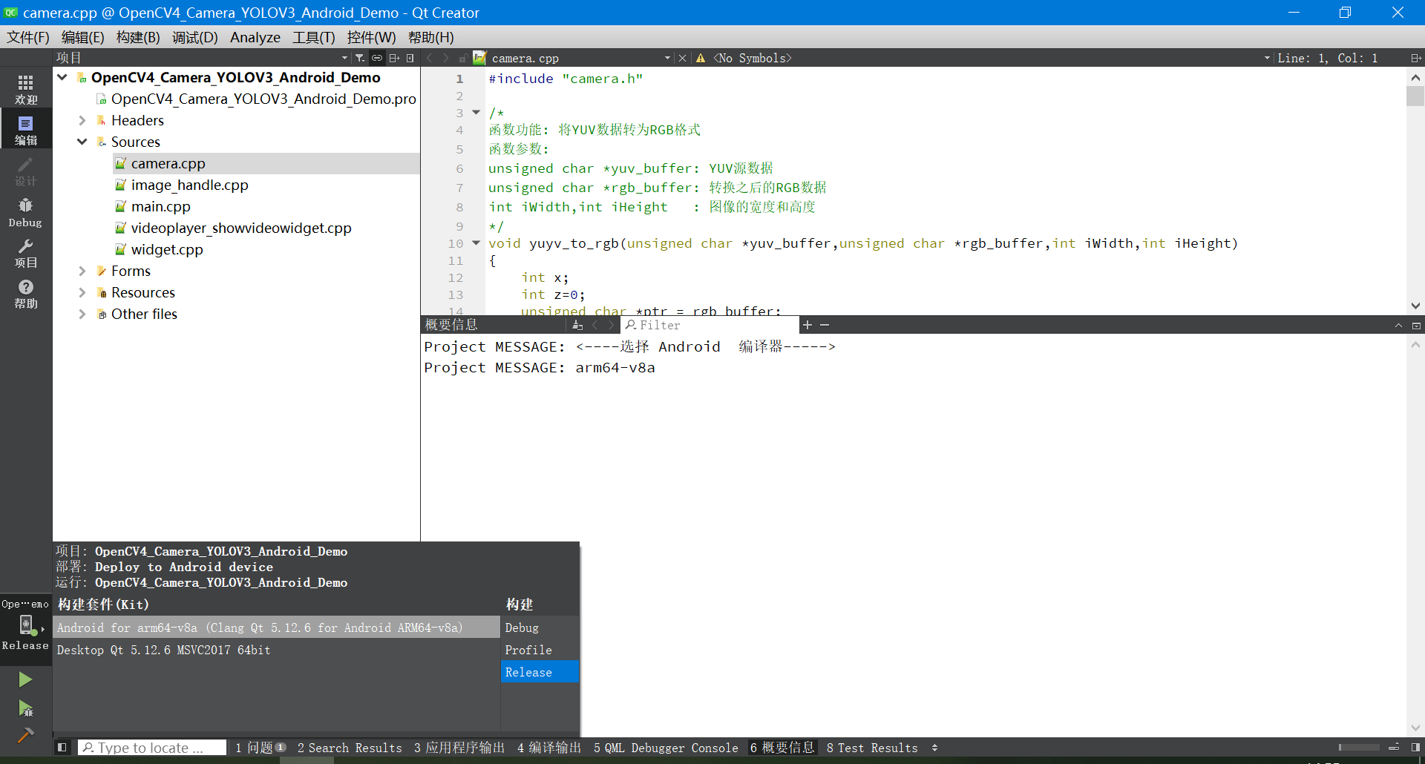Open the Help mode in sidebar
1425x764 pixels.
coord(25,294)
